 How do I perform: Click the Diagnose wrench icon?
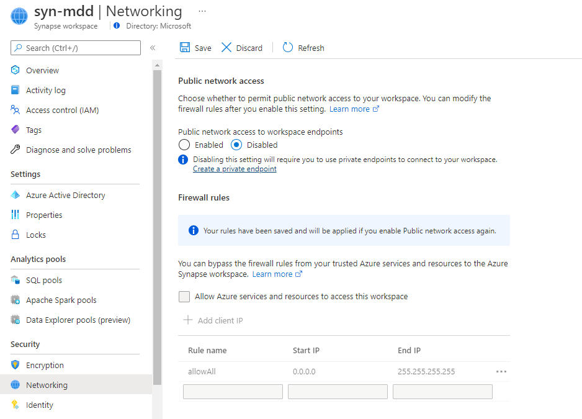(x=16, y=150)
